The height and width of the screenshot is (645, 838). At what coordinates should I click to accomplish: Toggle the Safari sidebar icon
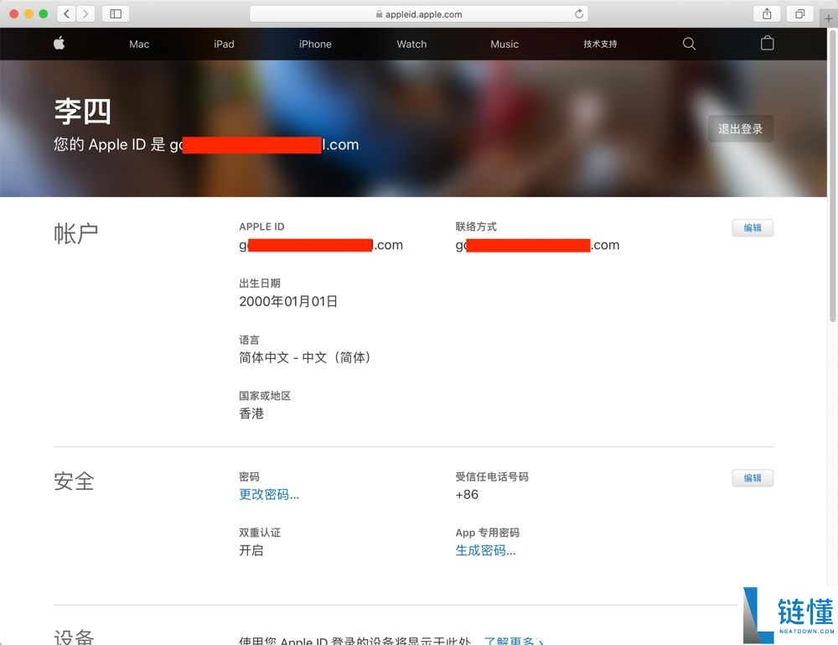pyautogui.click(x=114, y=13)
